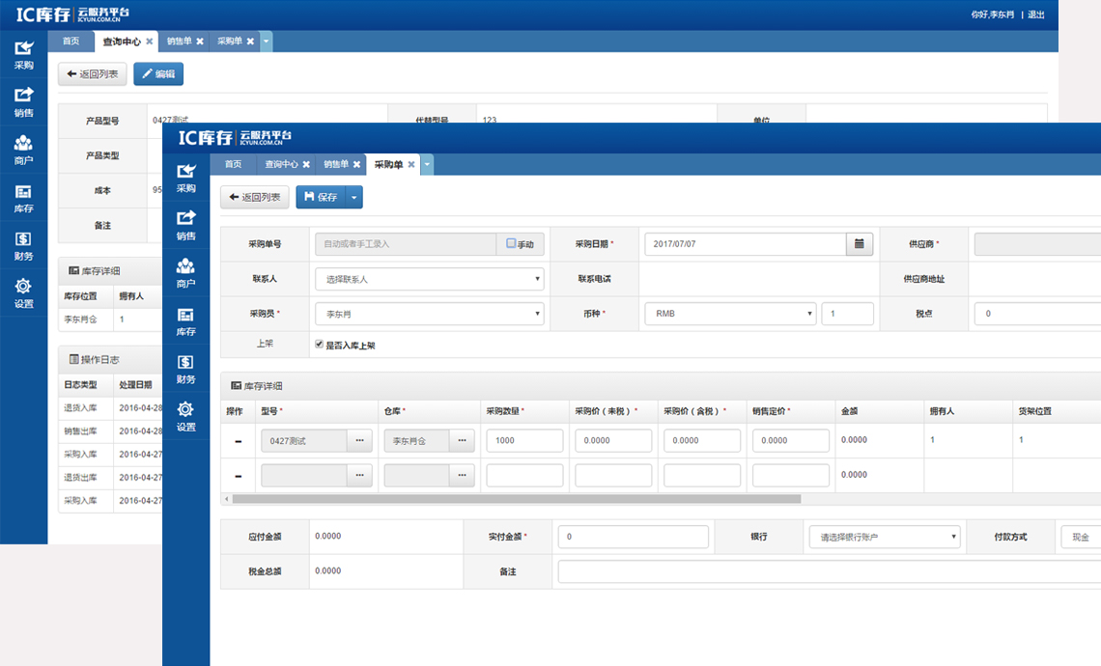The image size is (1101, 666).
Task: Open 财务 finance icon in front sidebar
Action: pyautogui.click(x=185, y=369)
